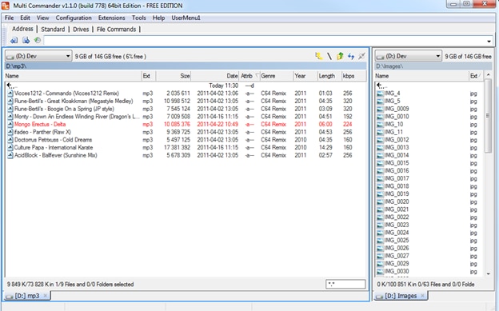Sort left panel by Length column
The image size is (499, 311).
(x=329, y=76)
